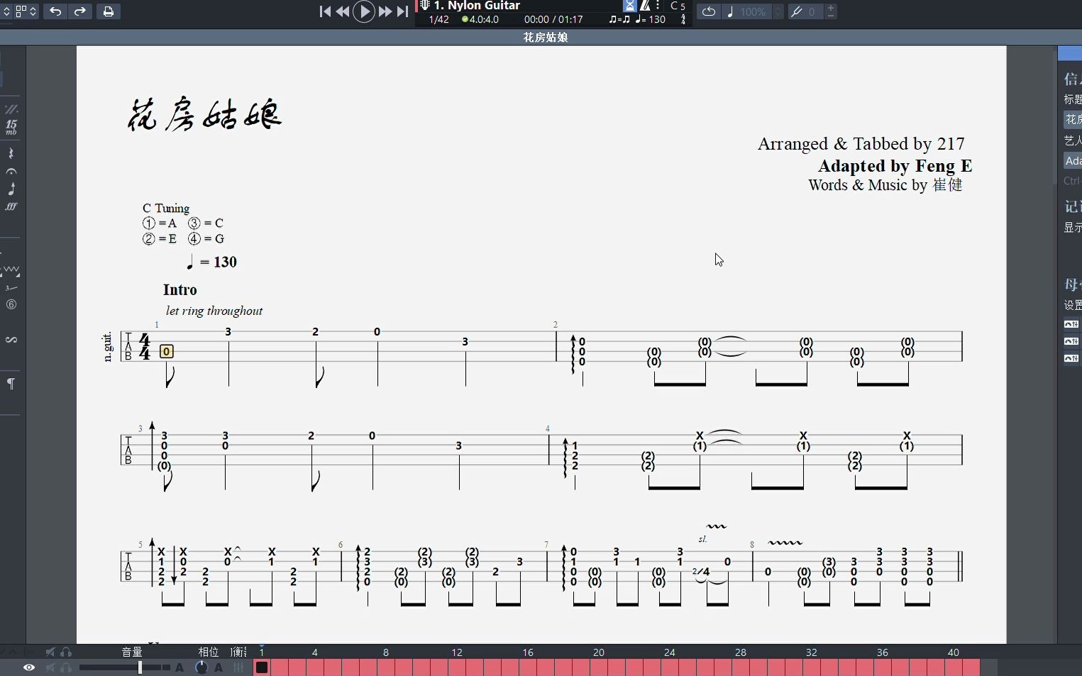This screenshot has width=1082, height=676.
Task: Add a fermata
Action: 11,172
